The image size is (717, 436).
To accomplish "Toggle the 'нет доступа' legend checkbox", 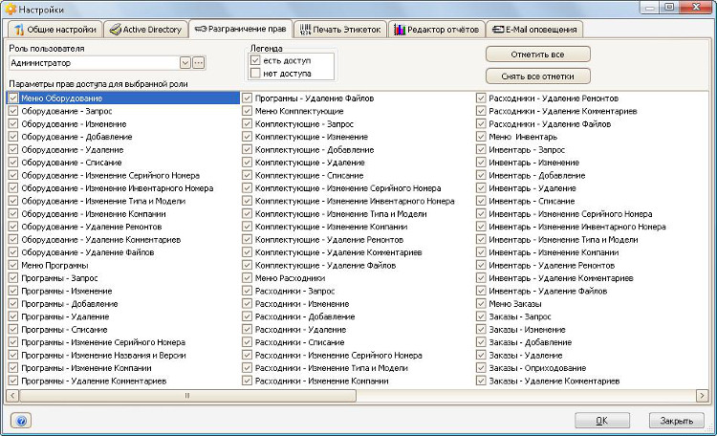I will coord(255,73).
